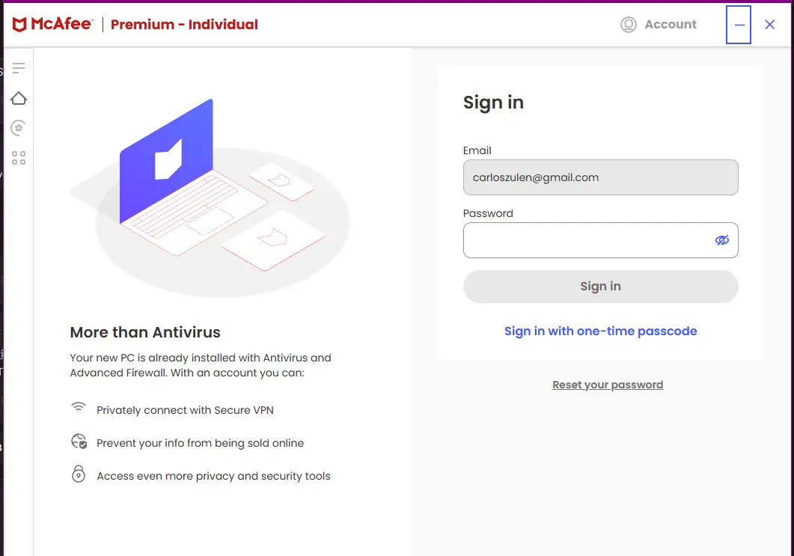
Task: Click the Email field with carloszulen@gmail.com
Action: pyautogui.click(x=601, y=177)
